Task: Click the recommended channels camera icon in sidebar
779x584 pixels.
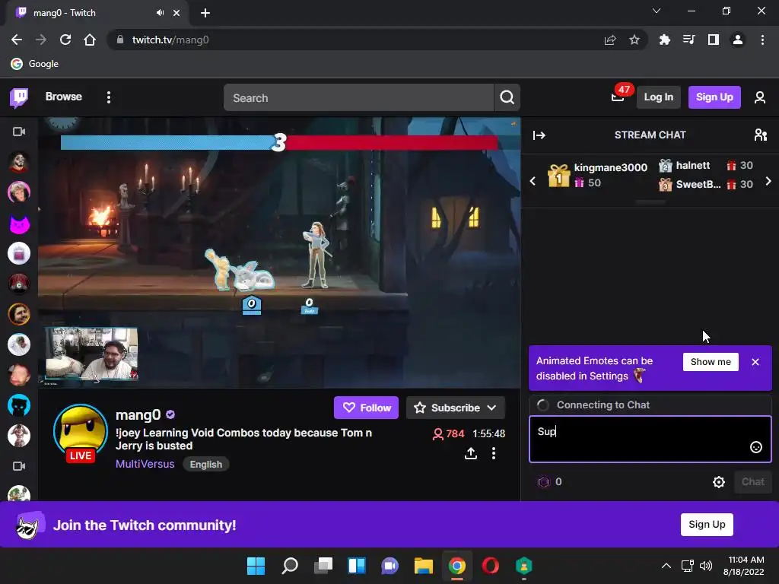Action: pyautogui.click(x=19, y=466)
